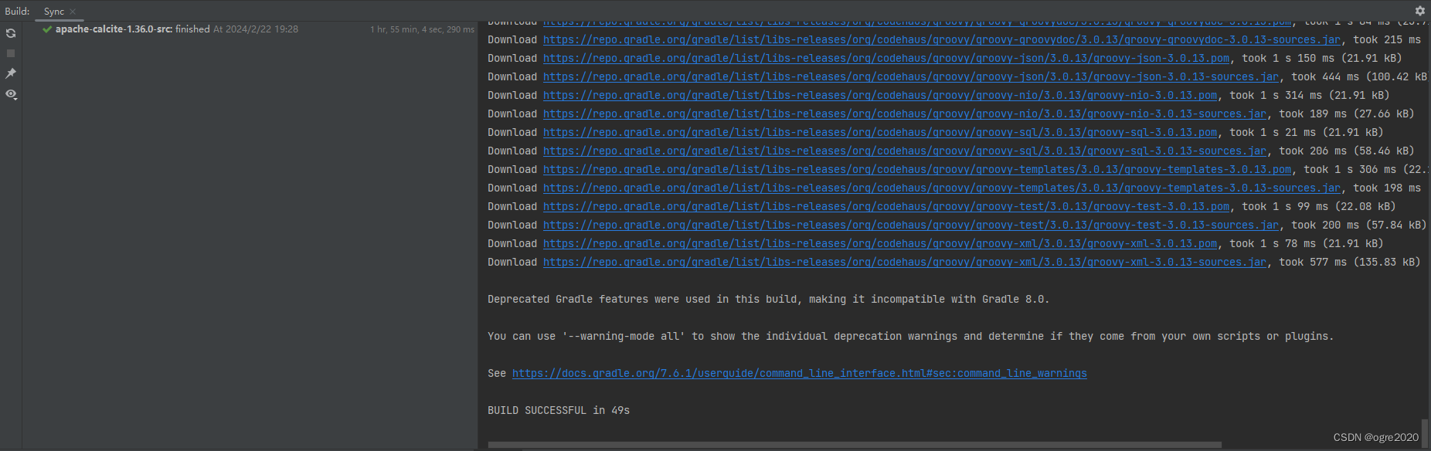Open the groovy-templates-3.0.13.pom link
The image size is (1431, 451).
(x=916, y=169)
